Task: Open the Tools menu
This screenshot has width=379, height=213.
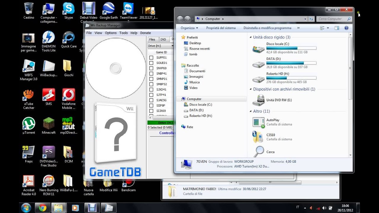Action: tap(123, 33)
